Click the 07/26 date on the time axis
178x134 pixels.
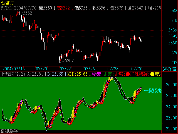[89, 69]
